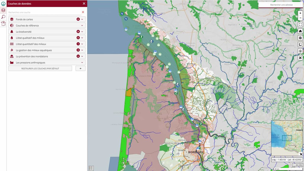Enter fullscreen mode via toolbar icon
The image size is (304, 171).
coord(300,24)
